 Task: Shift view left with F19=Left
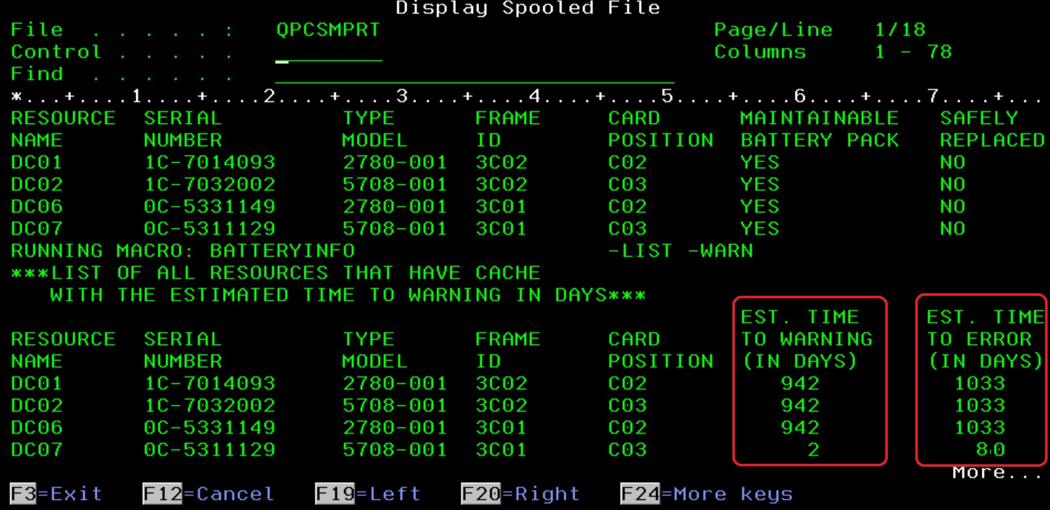tap(368, 494)
